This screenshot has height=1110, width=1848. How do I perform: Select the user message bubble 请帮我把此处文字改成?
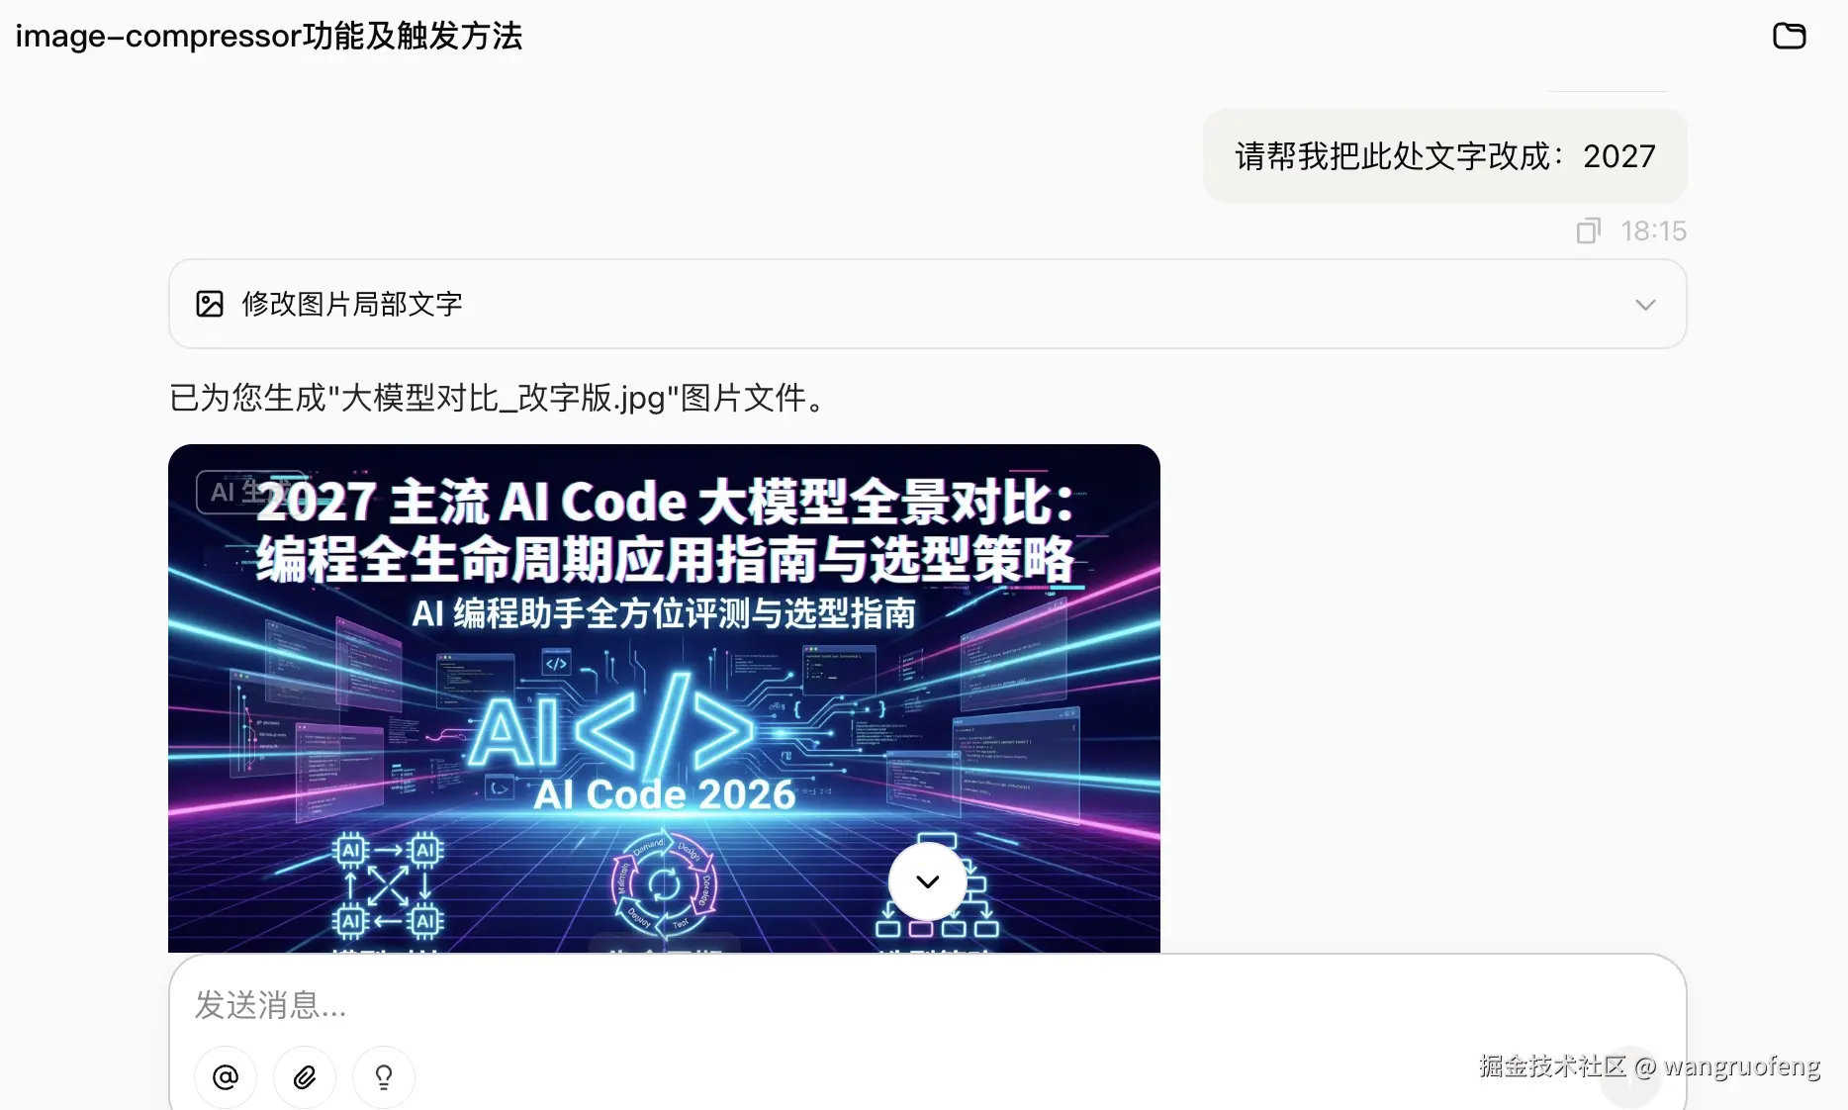coord(1444,155)
